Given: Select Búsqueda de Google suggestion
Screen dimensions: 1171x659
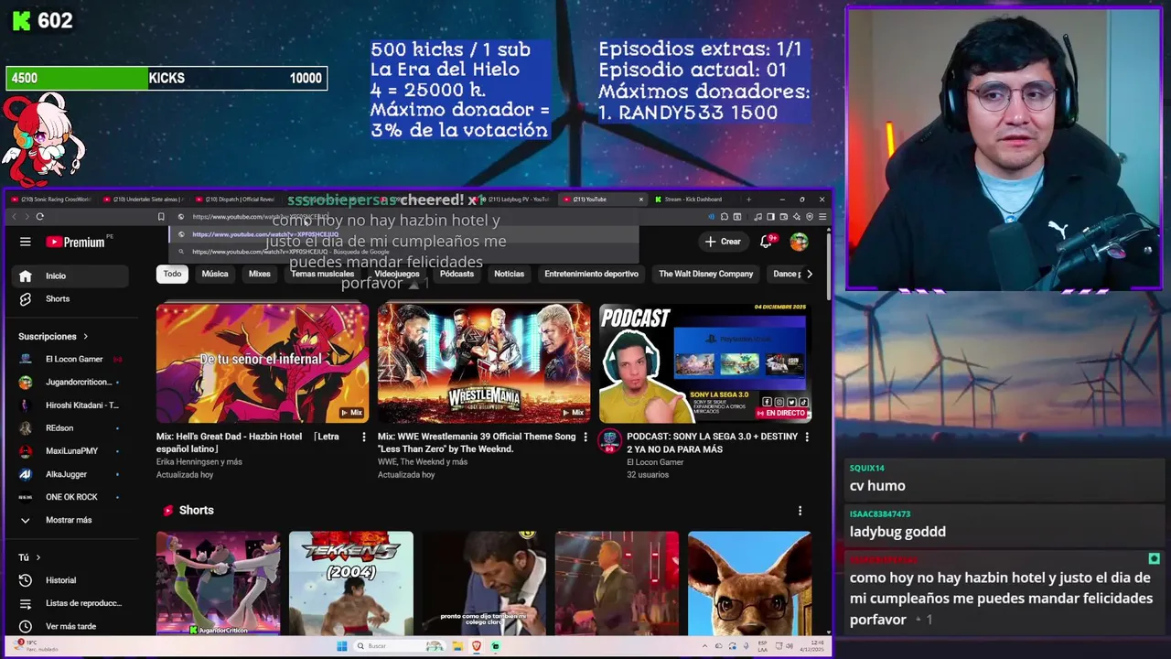Looking at the screenshot, I should [403, 252].
